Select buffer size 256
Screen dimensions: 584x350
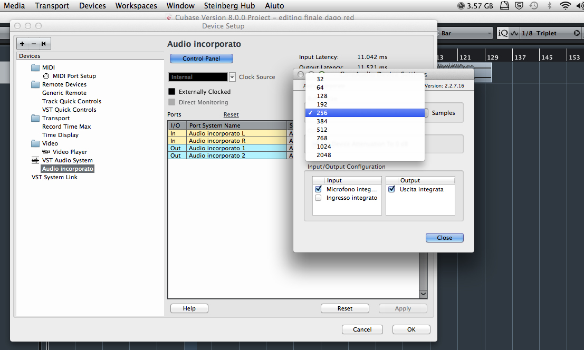(365, 113)
